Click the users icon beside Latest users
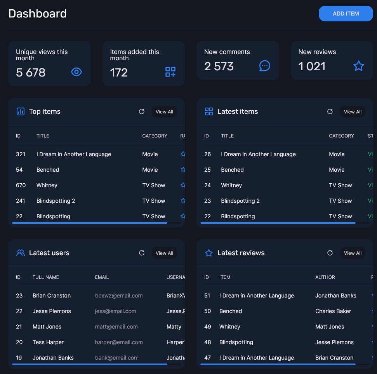Image resolution: width=377 pixels, height=374 pixels. coord(21,253)
